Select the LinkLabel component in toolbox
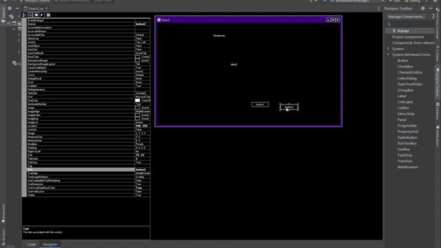The image size is (441, 248). [x=404, y=102]
